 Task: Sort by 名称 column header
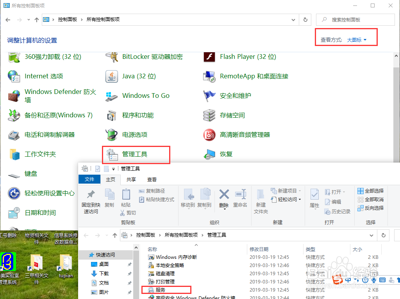(152, 249)
